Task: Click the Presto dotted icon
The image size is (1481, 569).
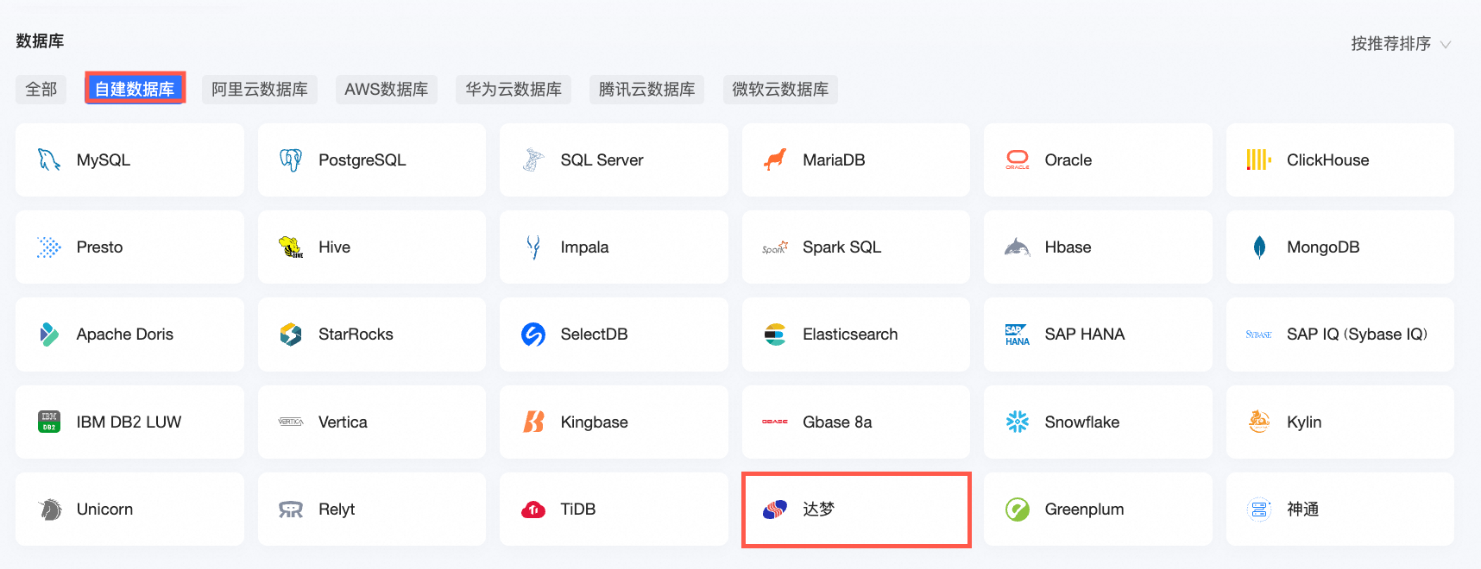Action: point(49,247)
